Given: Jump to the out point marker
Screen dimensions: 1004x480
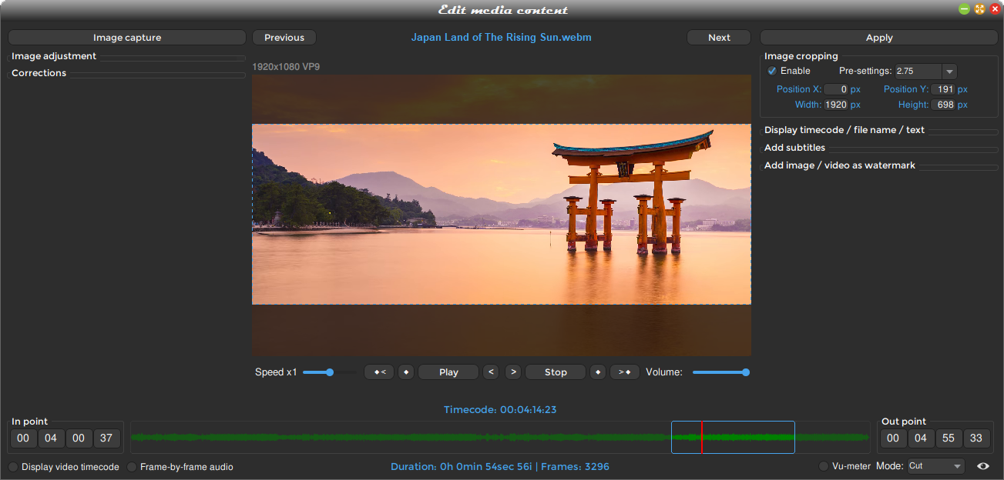Looking at the screenshot, I should pyautogui.click(x=624, y=372).
